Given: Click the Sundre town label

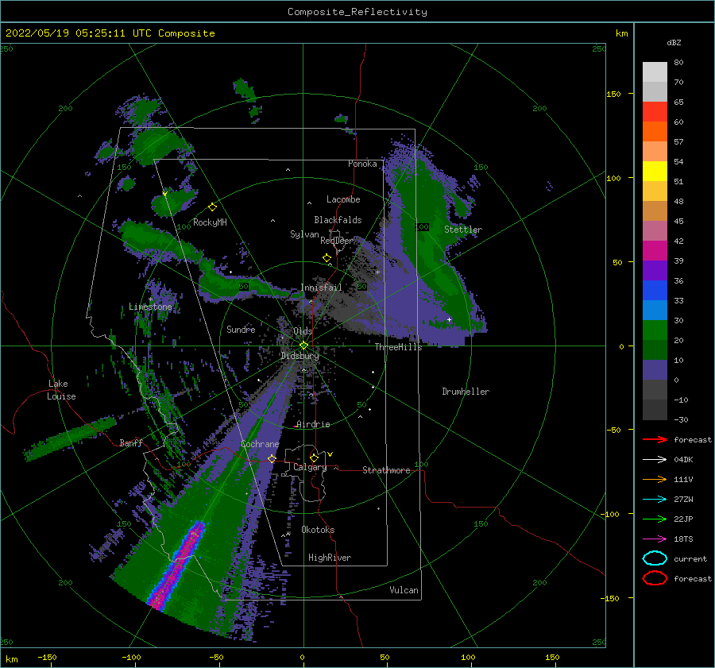Looking at the screenshot, I should pos(241,329).
